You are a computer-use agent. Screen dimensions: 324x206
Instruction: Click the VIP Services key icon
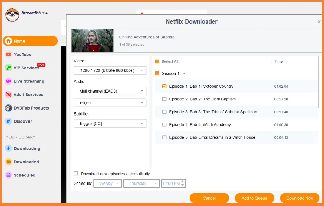8,68
